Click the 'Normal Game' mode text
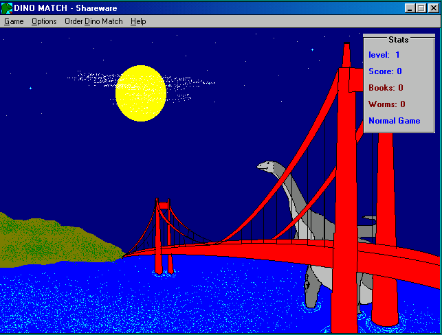Viewport: 442px width, 335px height. [395, 121]
